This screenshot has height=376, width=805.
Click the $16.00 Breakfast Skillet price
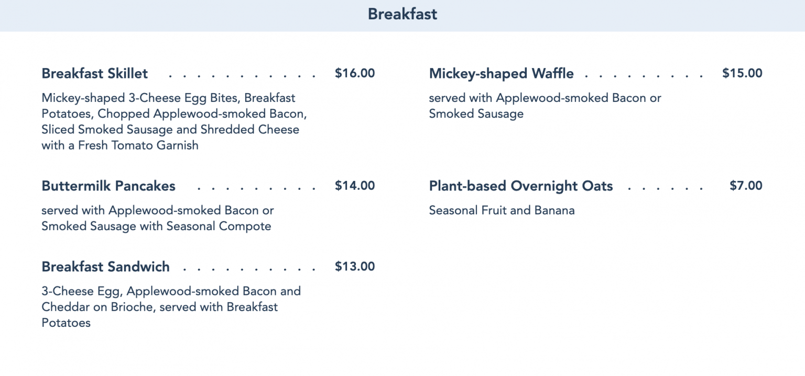(355, 73)
